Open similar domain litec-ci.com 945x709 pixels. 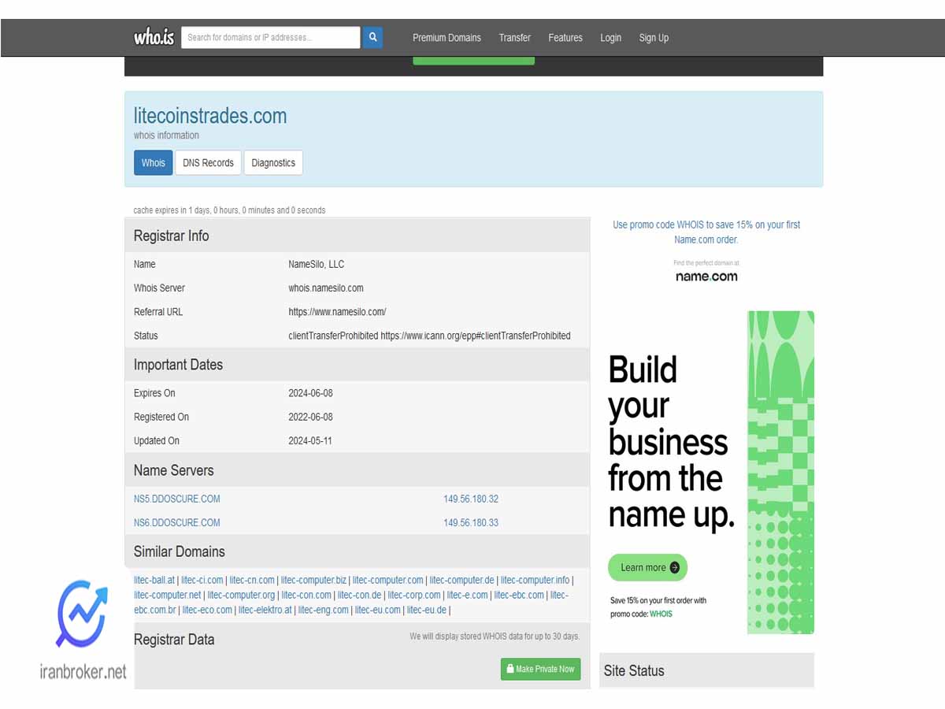tap(202, 581)
